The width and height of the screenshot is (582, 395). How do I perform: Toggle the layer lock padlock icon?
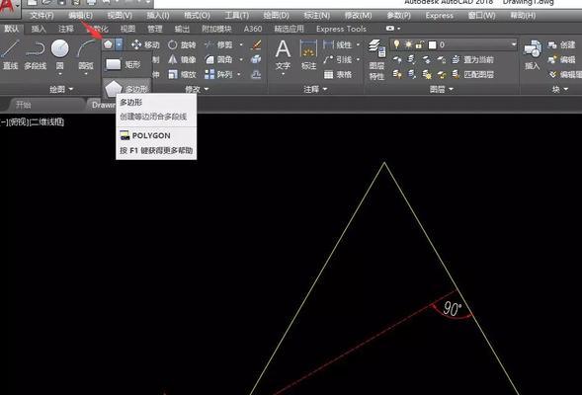pos(420,44)
